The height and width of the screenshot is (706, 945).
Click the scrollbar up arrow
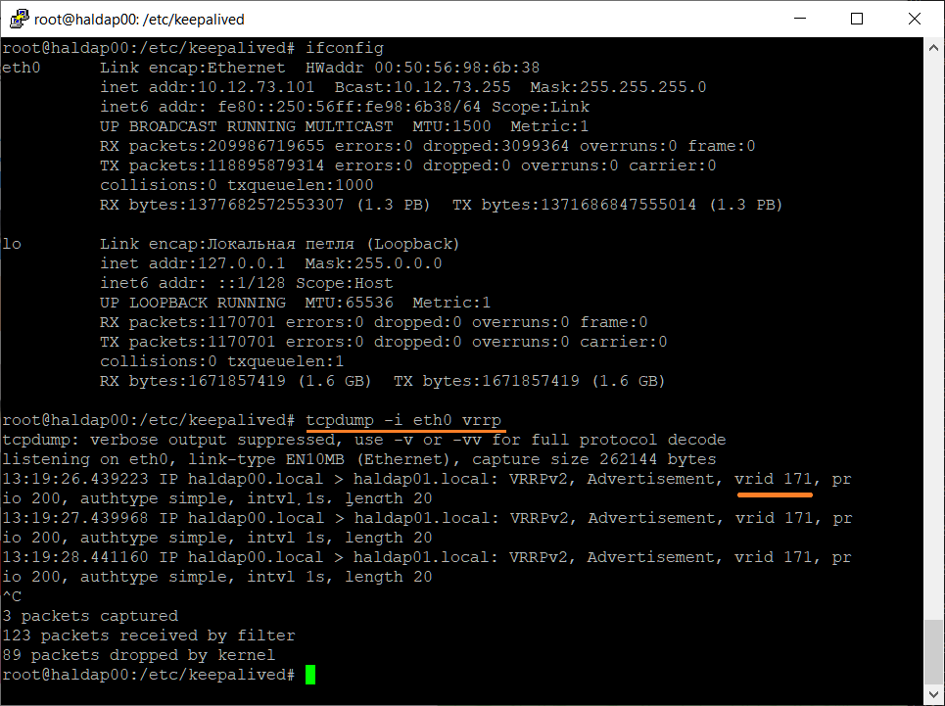[x=933, y=47]
